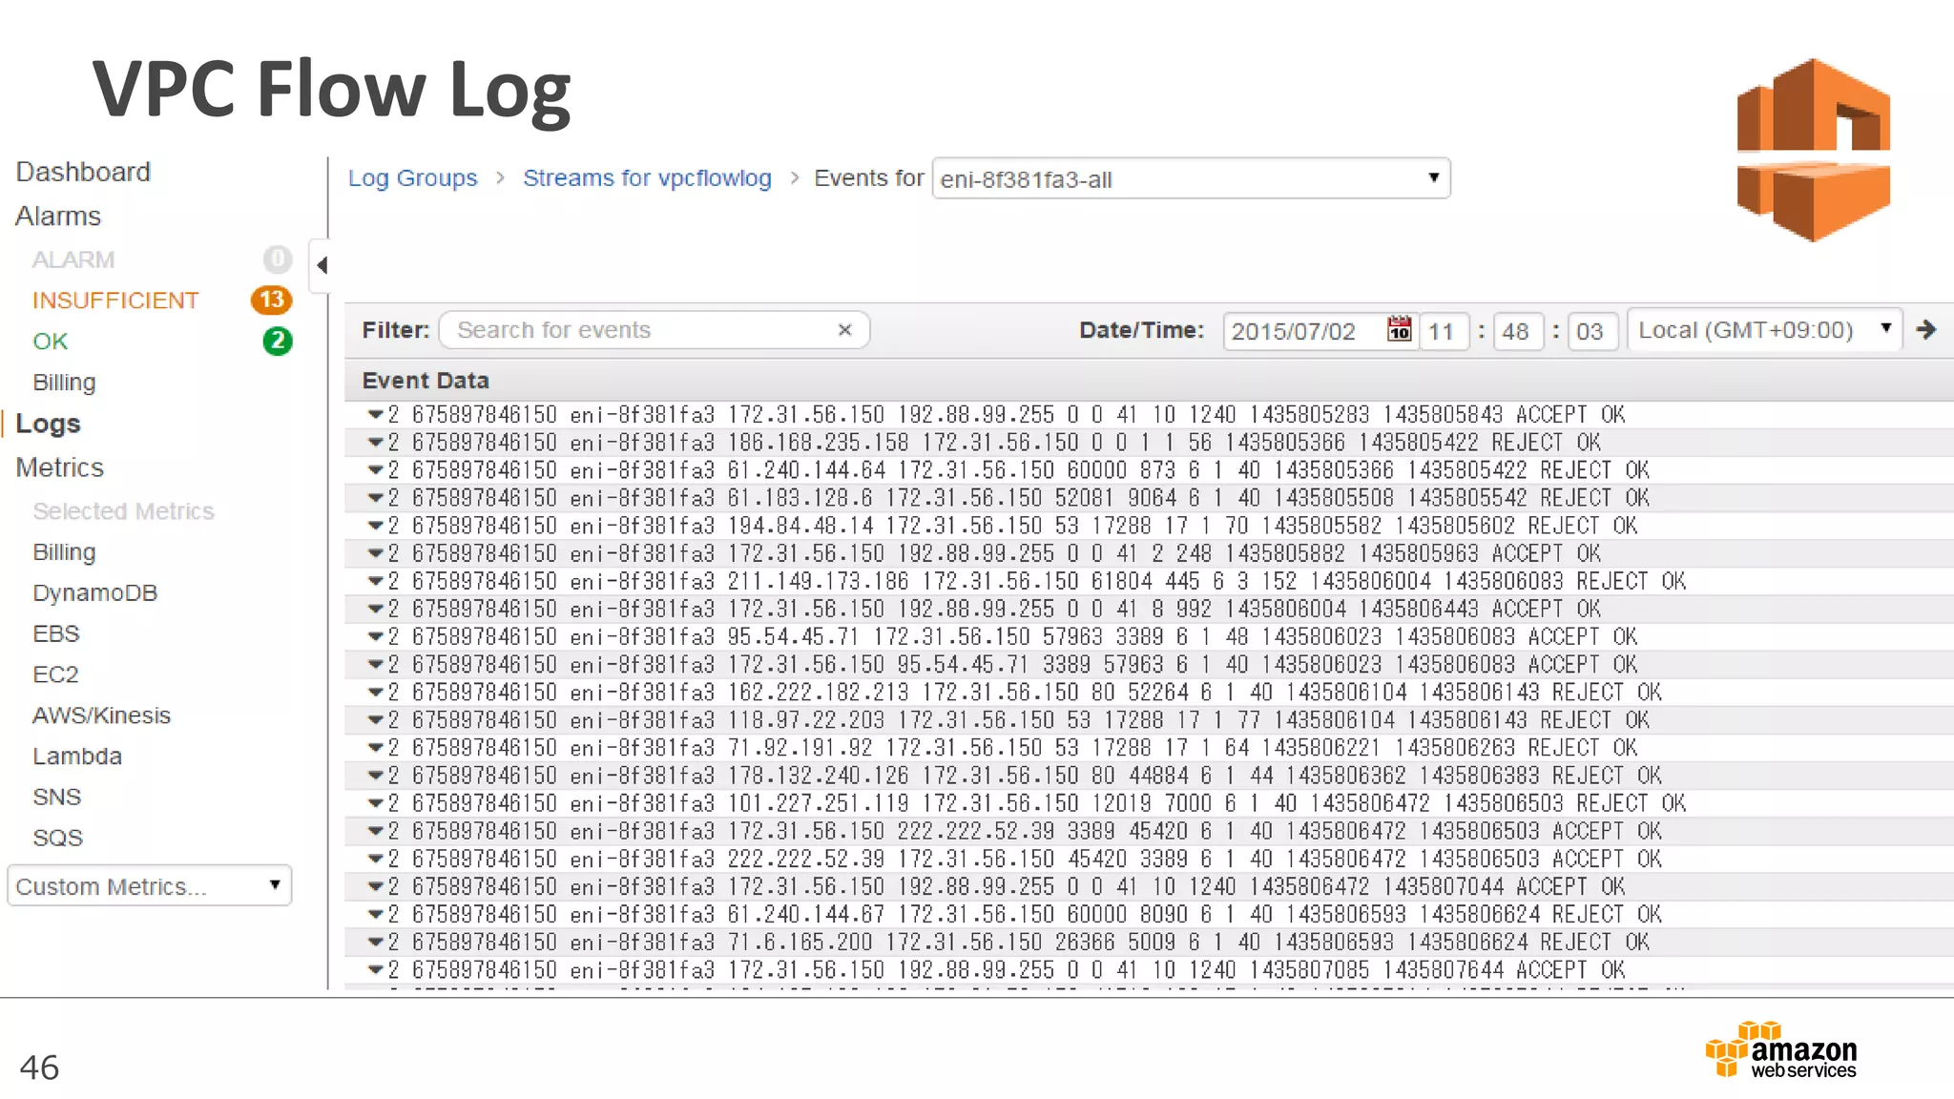Show INSUFFICIENT data alarms

(x=115, y=301)
